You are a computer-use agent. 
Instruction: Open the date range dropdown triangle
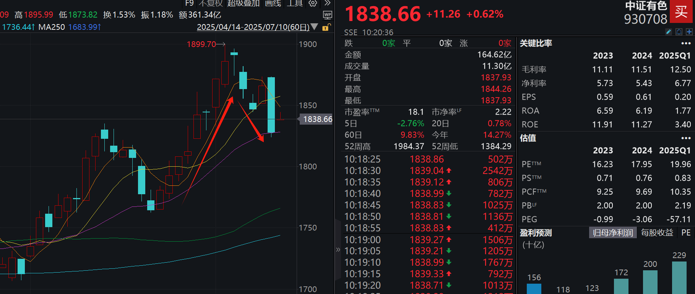tap(314, 27)
